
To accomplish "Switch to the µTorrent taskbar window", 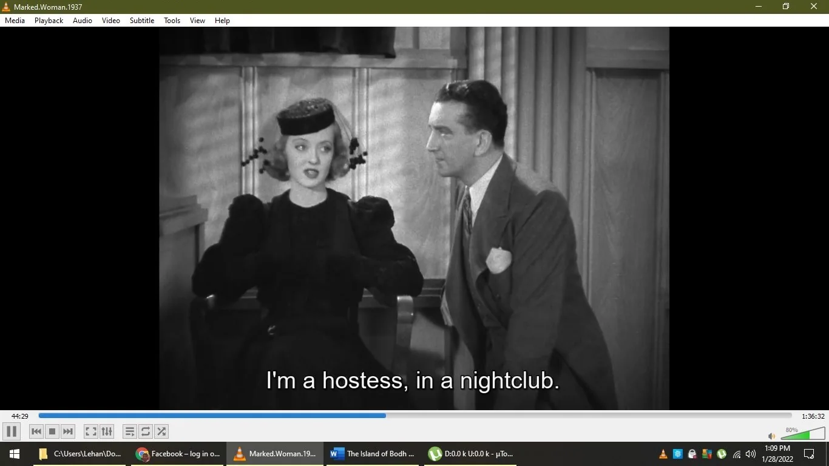I will coord(470,454).
